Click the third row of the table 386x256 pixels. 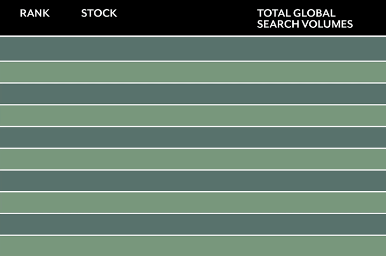193,94
